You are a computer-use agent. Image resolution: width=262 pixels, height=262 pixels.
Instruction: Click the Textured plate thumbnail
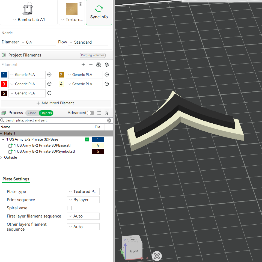click(72, 9)
